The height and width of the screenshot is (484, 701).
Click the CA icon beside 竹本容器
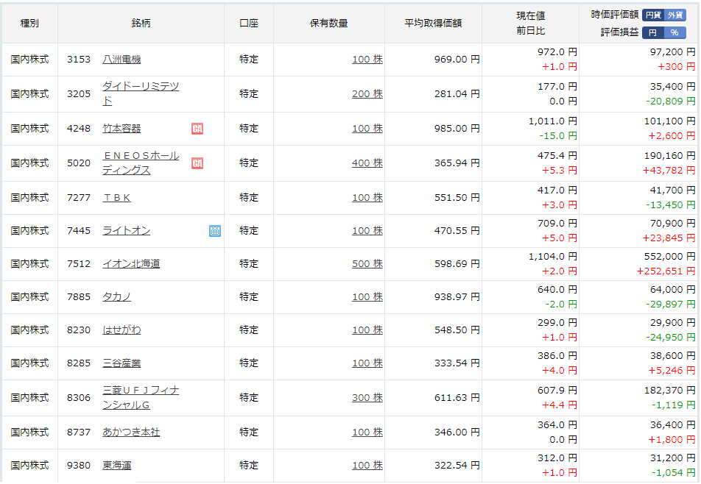[x=197, y=129]
